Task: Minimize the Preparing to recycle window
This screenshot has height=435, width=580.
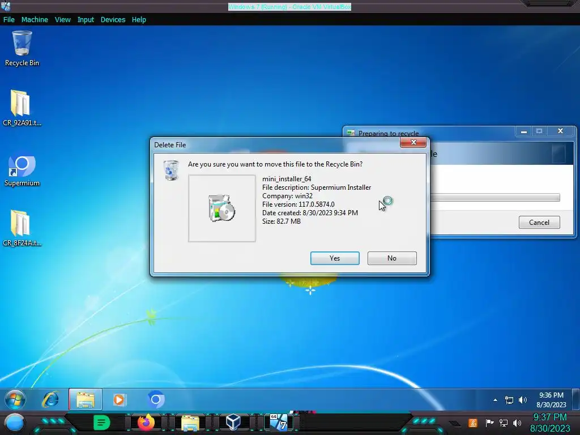Action: (x=524, y=131)
